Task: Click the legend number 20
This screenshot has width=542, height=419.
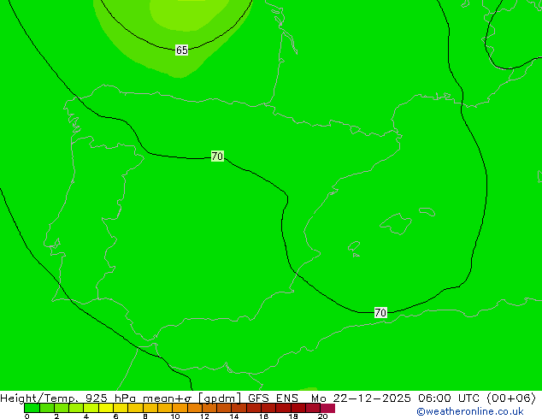Action: coord(322,416)
